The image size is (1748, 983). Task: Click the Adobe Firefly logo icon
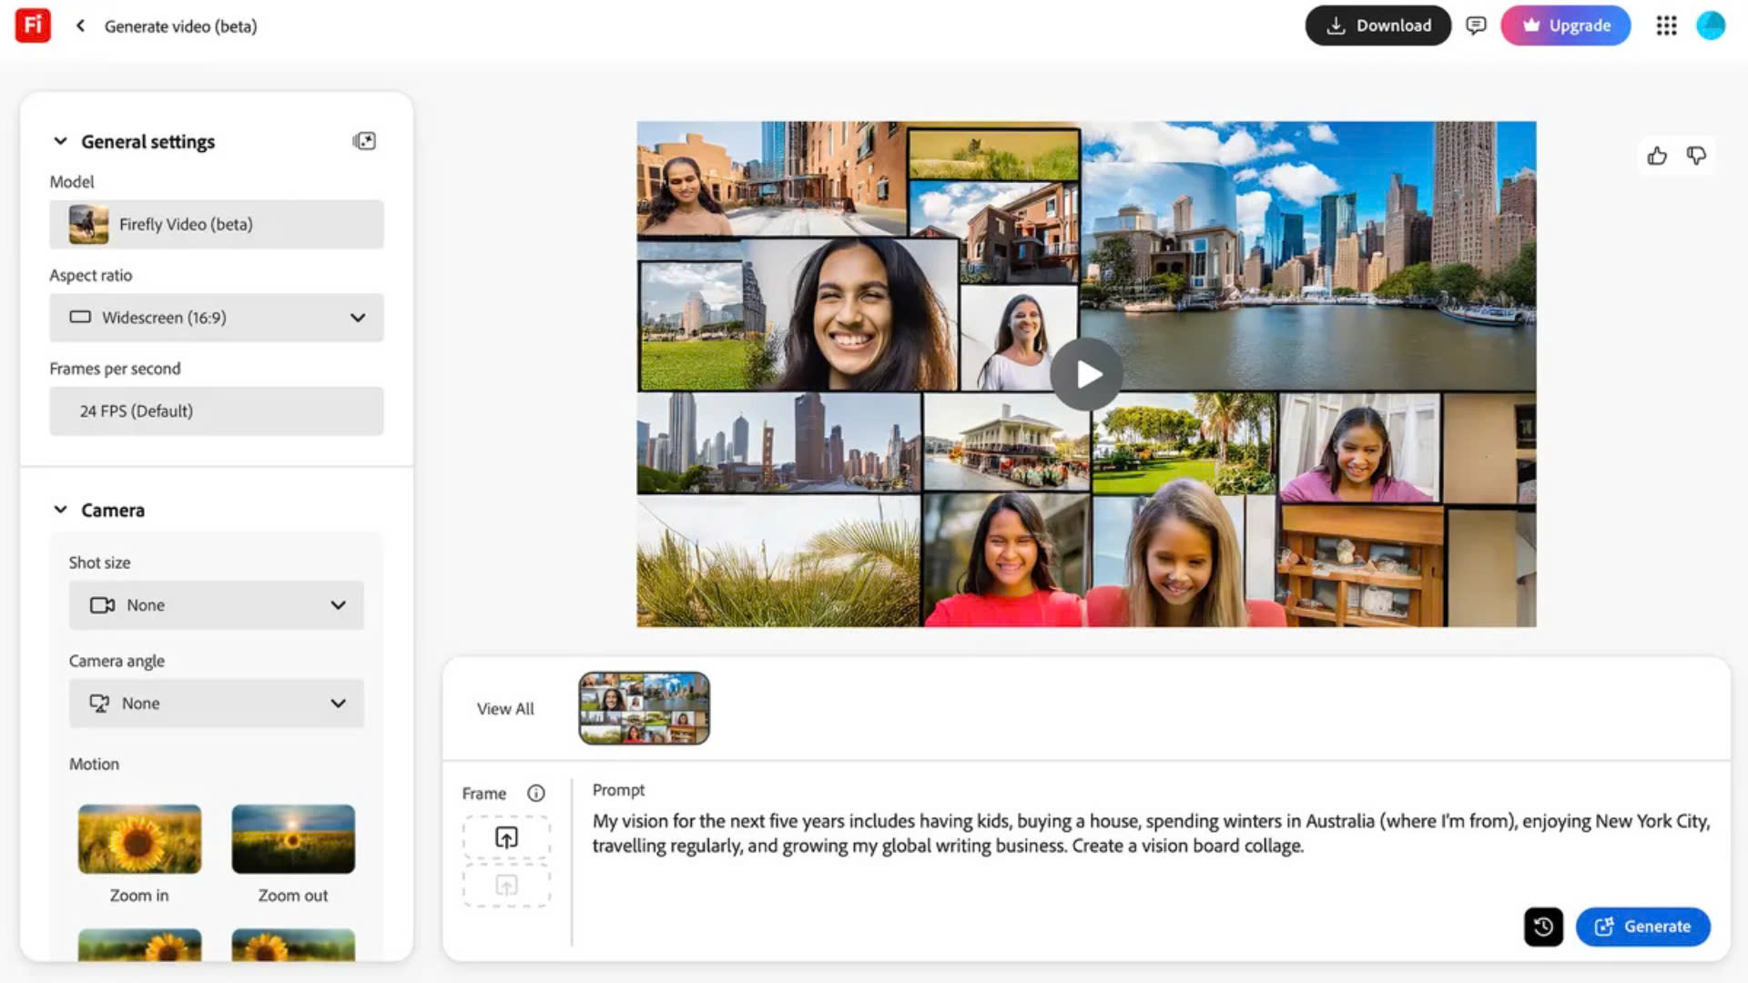click(33, 25)
